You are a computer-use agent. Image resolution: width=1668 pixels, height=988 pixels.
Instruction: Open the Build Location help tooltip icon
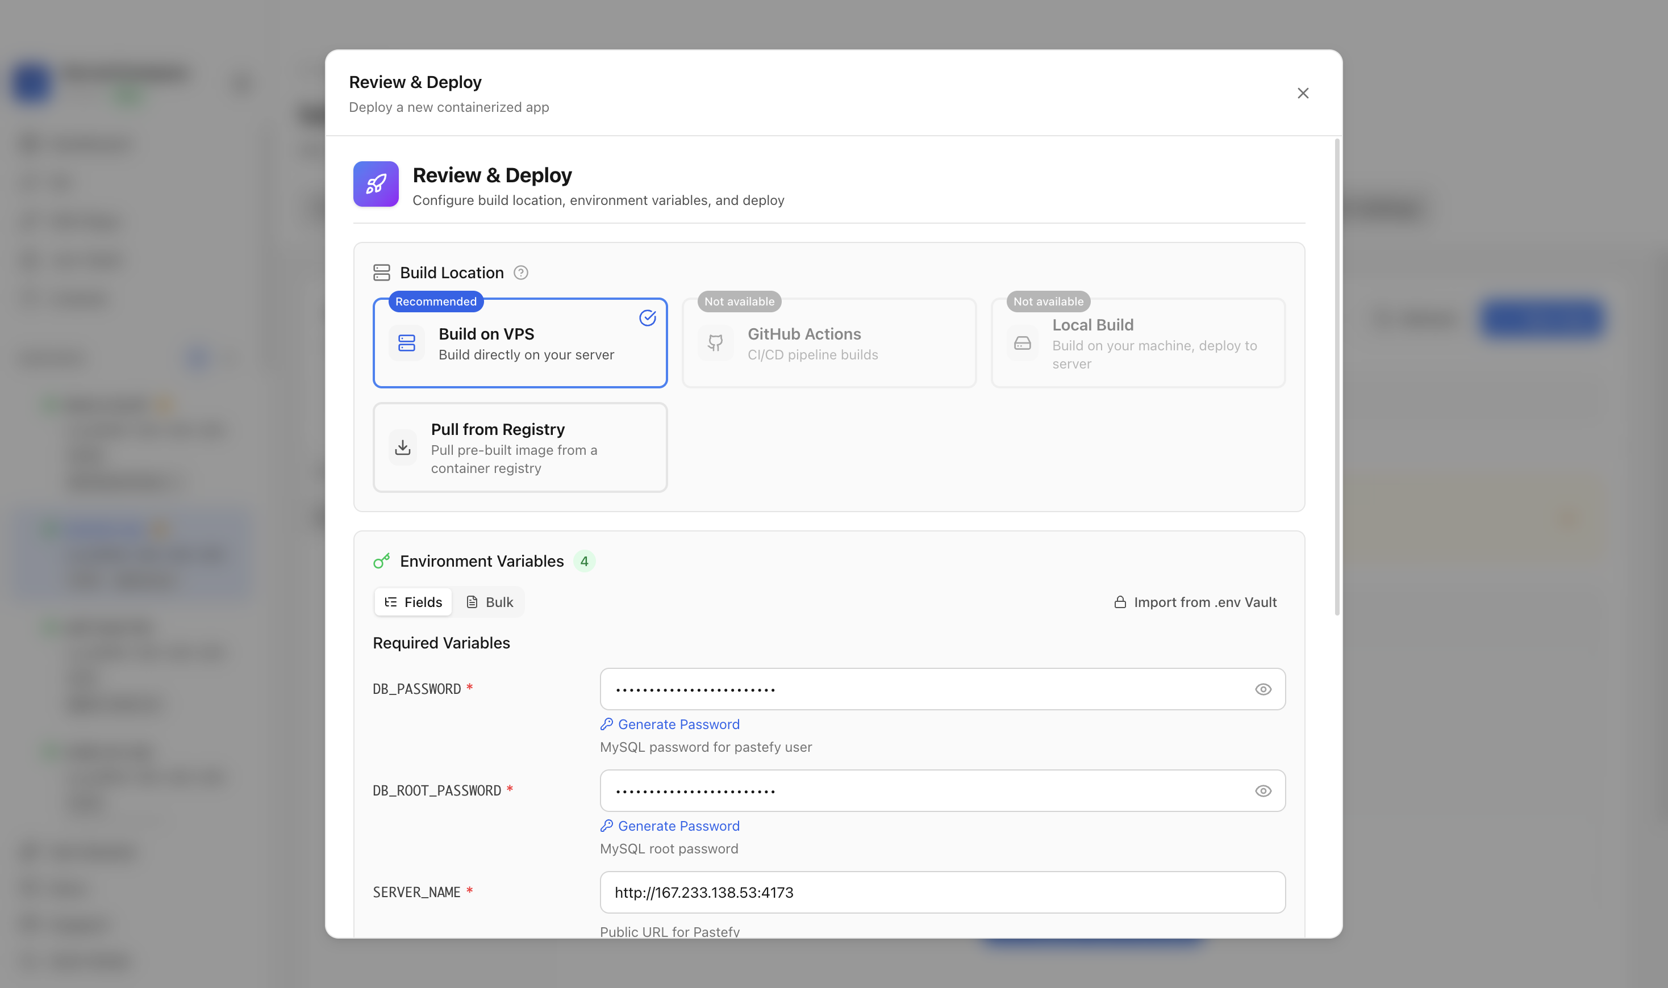point(521,273)
